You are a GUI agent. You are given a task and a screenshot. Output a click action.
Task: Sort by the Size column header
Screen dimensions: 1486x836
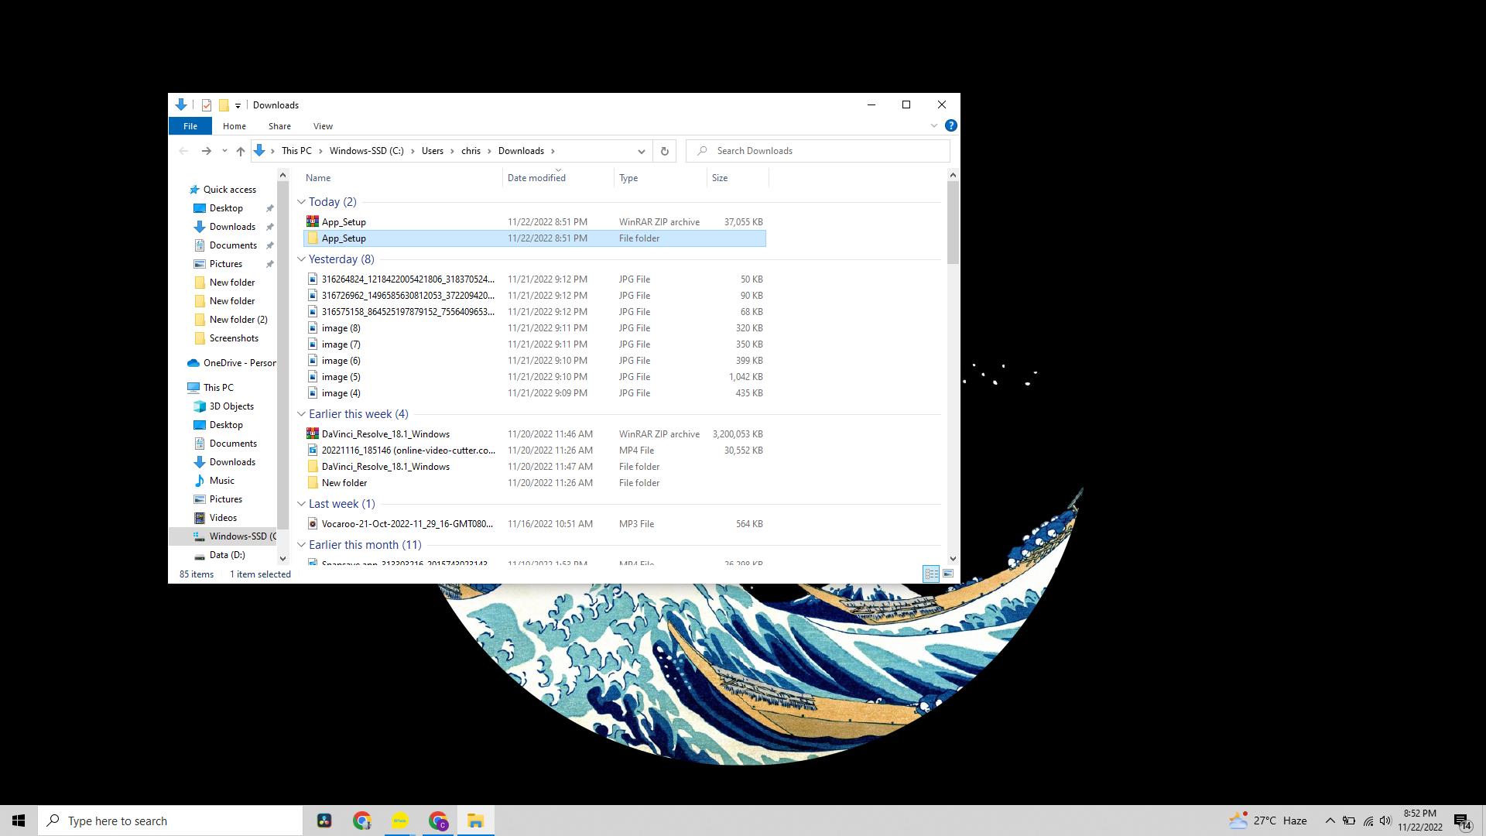[720, 178]
